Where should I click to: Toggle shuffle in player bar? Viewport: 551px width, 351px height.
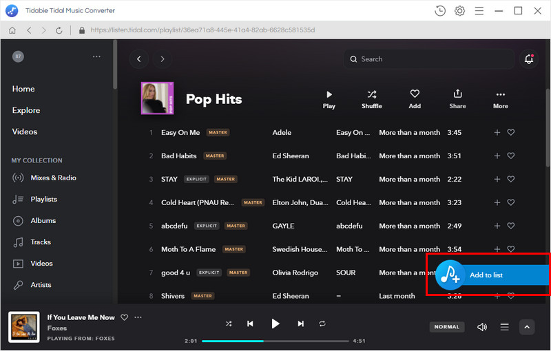(229, 323)
